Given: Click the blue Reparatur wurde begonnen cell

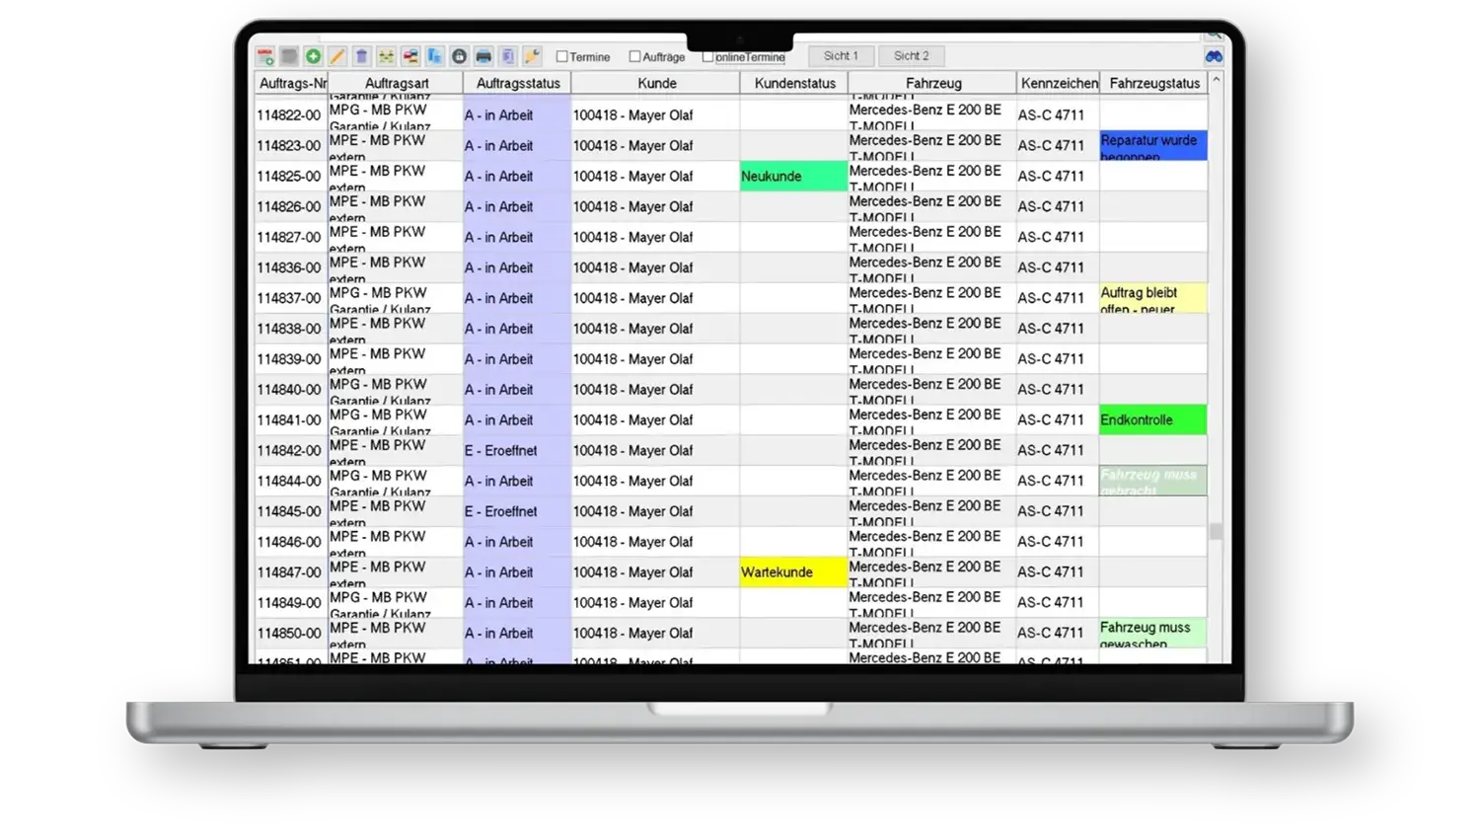Looking at the screenshot, I should click(1153, 146).
